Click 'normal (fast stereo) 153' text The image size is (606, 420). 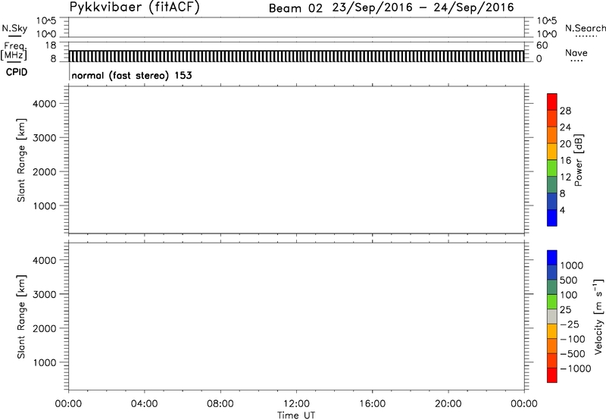[x=132, y=75]
